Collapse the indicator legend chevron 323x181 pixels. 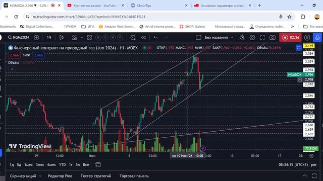(x=12, y=69)
